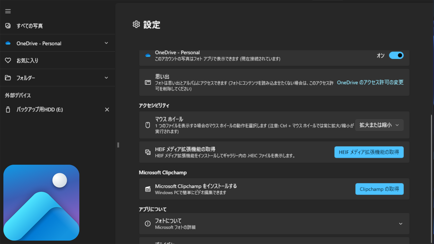Click the アクセシビリティ section heading

coord(154,105)
